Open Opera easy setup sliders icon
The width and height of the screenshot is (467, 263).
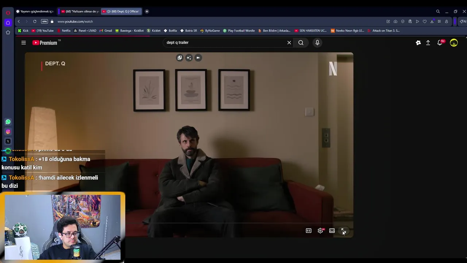(439, 22)
